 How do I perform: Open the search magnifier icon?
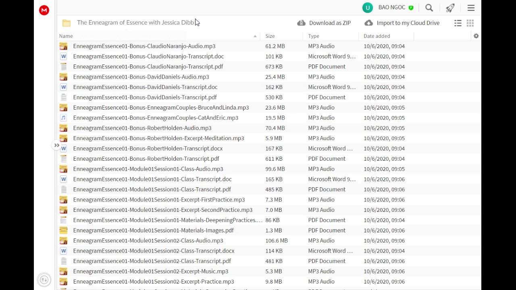pyautogui.click(x=429, y=8)
